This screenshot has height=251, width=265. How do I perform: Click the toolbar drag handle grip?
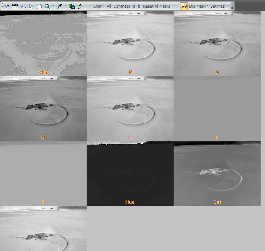point(2,6)
